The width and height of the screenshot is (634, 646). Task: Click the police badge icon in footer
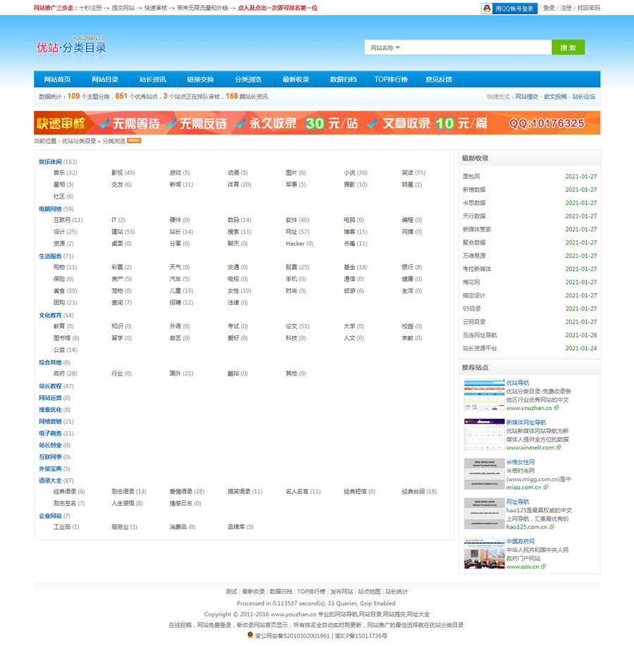click(x=250, y=635)
